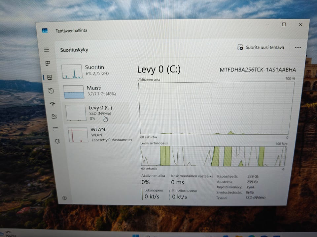Click the '6% 2,75 GHz' processor reading
The height and width of the screenshot is (237, 317).
coord(97,73)
